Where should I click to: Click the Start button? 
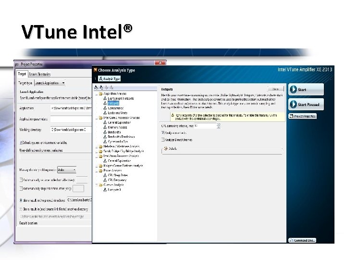coord(306,90)
